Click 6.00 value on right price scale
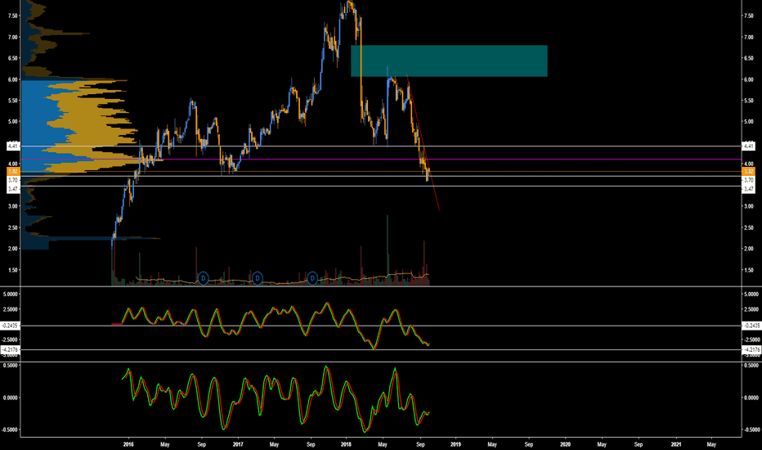The width and height of the screenshot is (762, 450). (748, 79)
